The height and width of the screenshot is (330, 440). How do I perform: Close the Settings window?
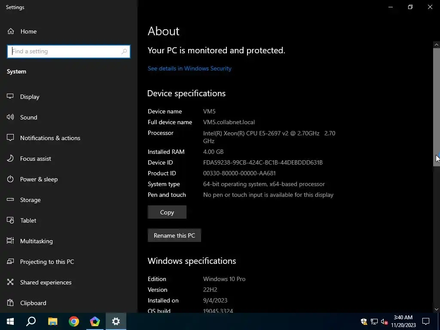click(x=430, y=7)
